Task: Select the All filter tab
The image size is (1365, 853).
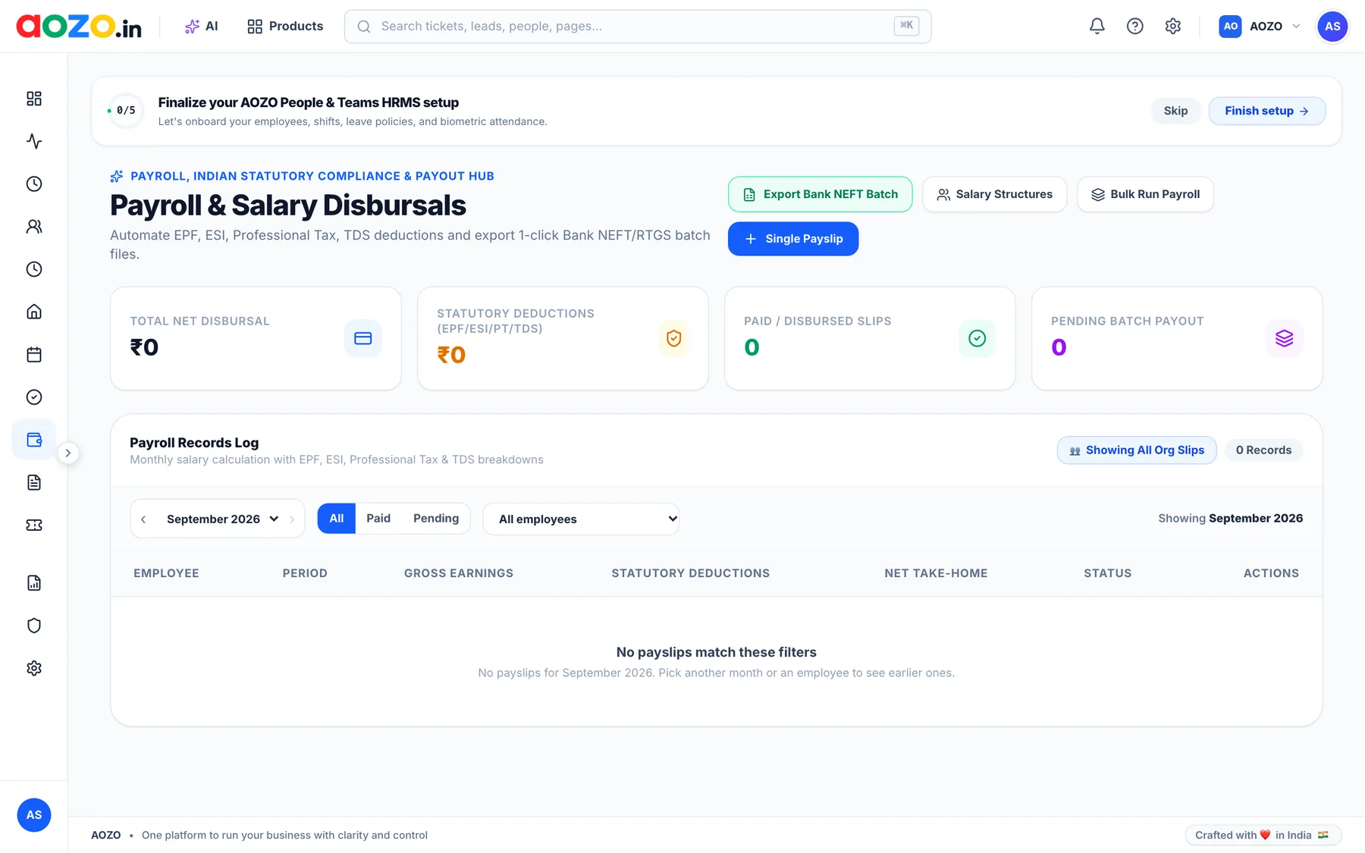Action: [337, 519]
